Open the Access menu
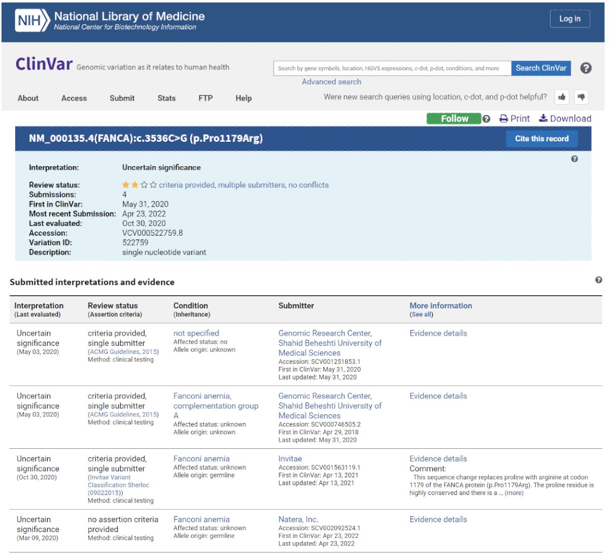The image size is (610, 554). tap(74, 98)
